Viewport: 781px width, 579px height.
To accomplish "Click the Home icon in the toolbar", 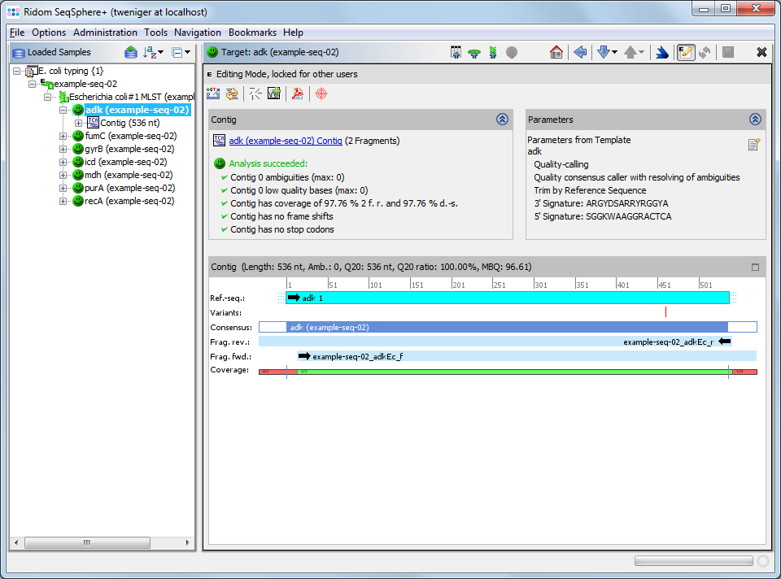I will 556,52.
